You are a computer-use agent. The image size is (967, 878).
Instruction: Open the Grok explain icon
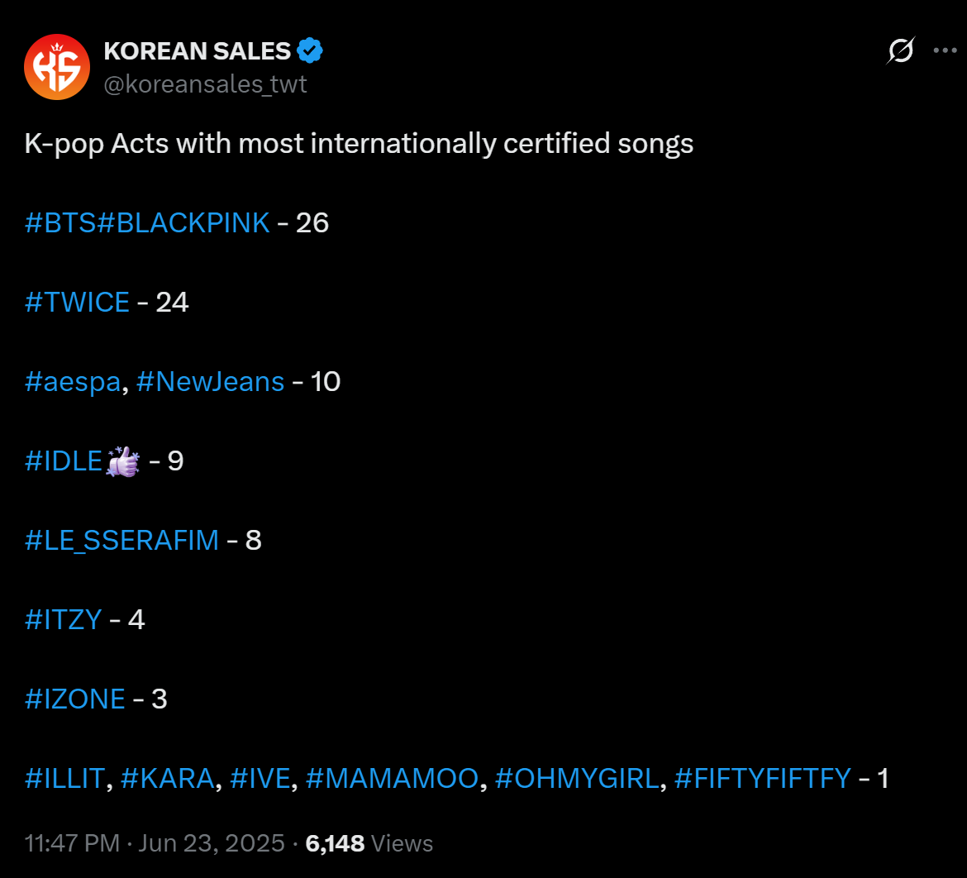(900, 50)
